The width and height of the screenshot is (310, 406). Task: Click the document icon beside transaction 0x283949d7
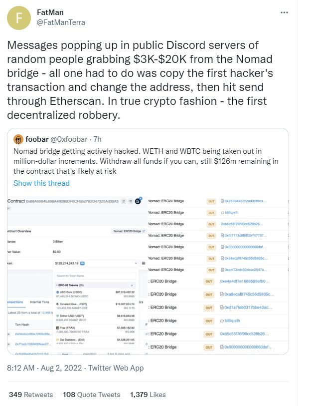click(x=222, y=200)
